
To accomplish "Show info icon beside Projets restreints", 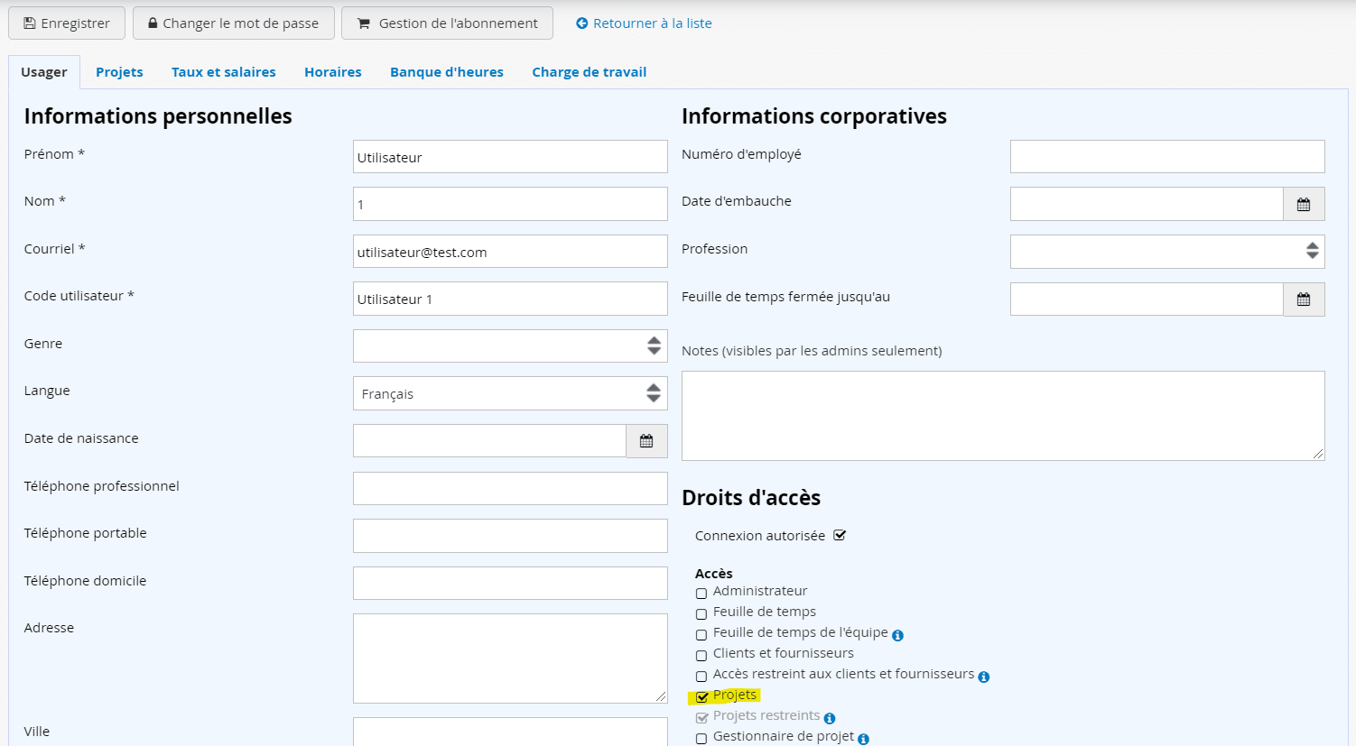I will 829,718.
